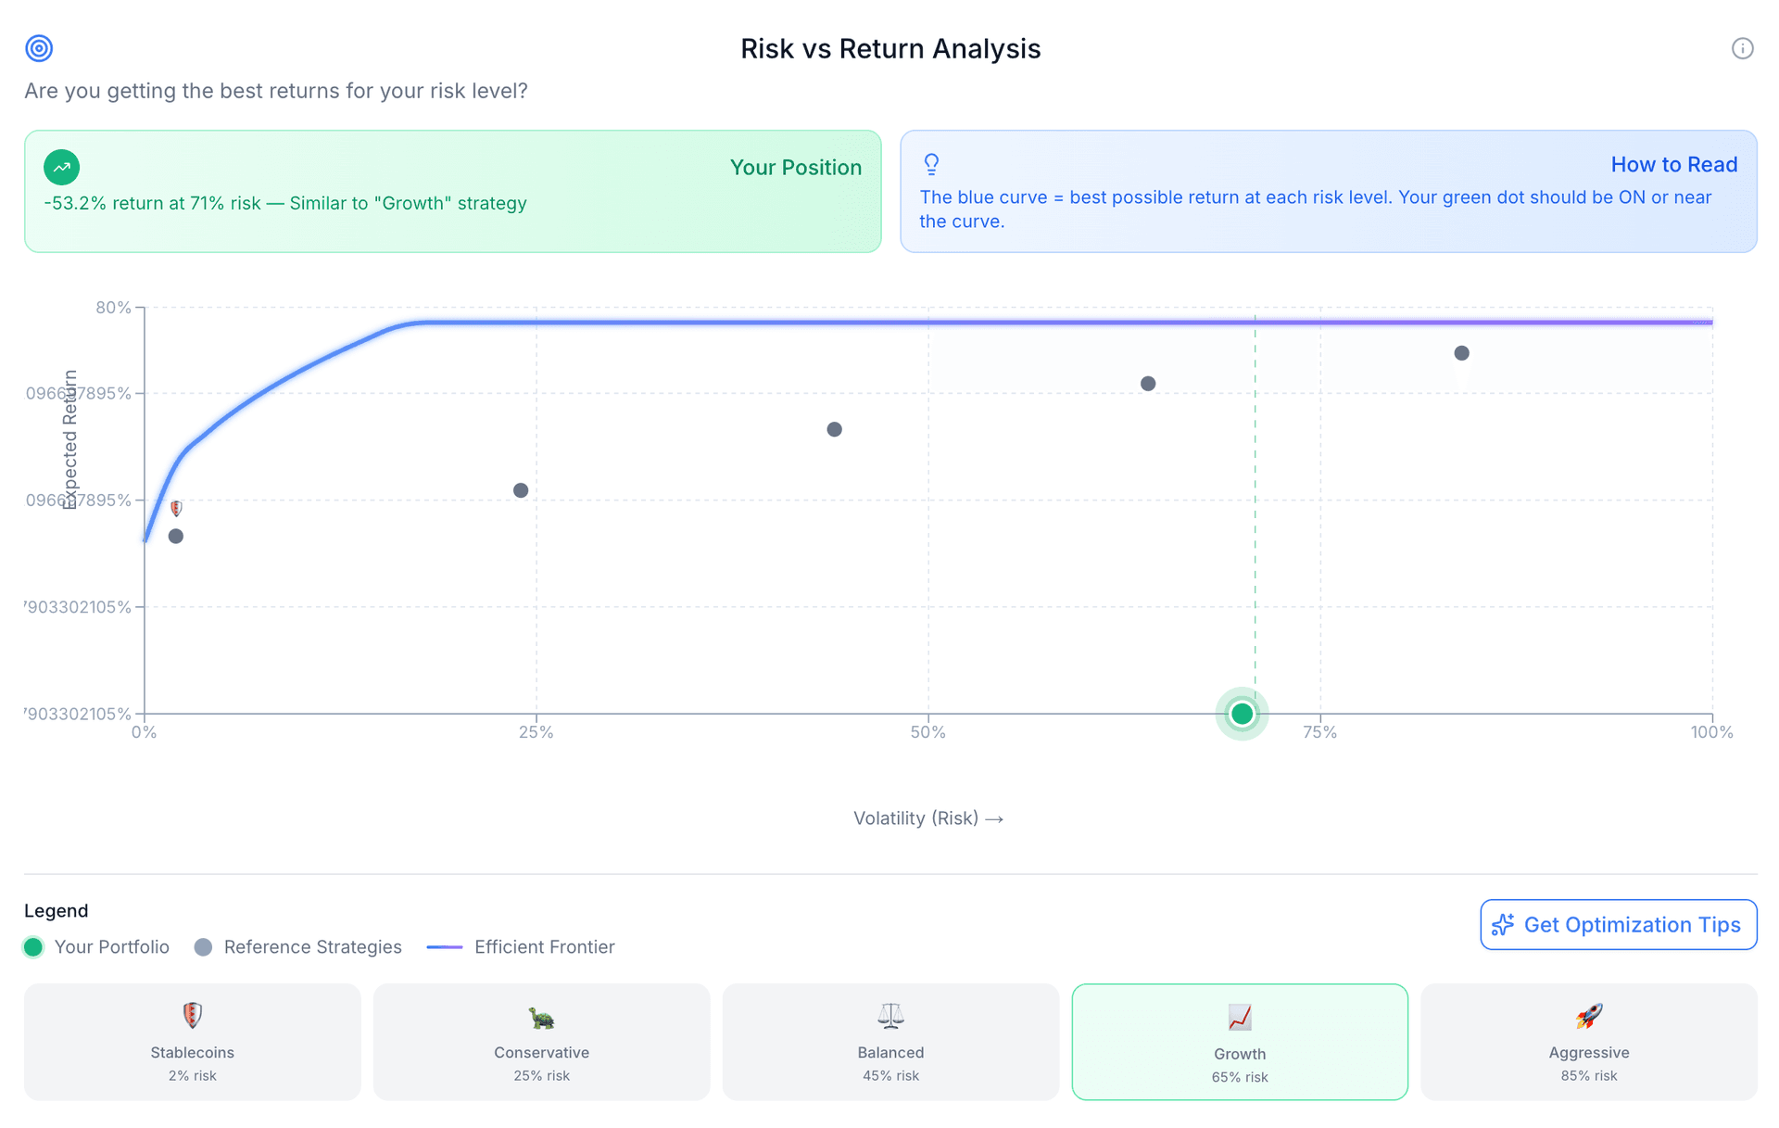
Task: Click the info icon at top right
Action: (1742, 48)
